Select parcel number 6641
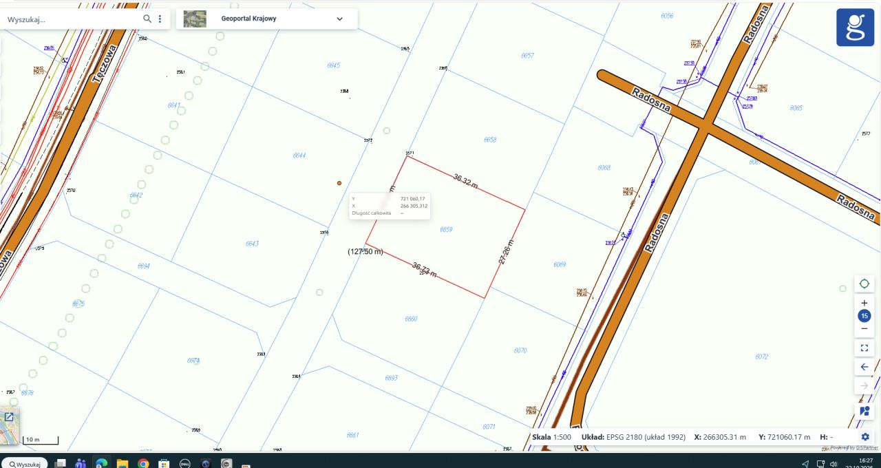The image size is (881, 468). 173,105
